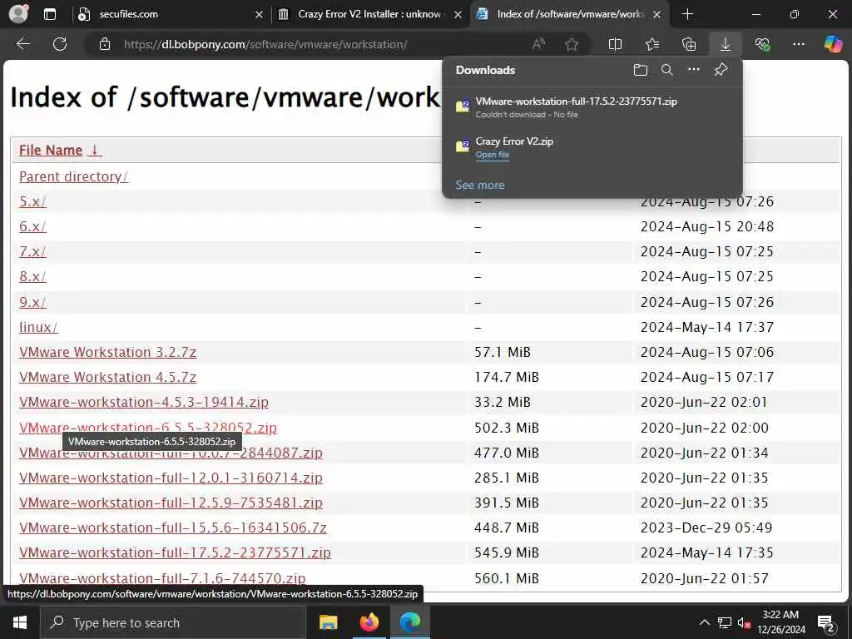This screenshot has height=639, width=852.
Task: Open the taskbar clock 3:22 AM
Action: (x=780, y=622)
